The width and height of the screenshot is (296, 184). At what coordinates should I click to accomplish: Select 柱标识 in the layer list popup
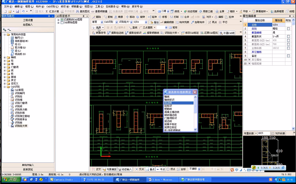pyautogui.click(x=168, y=106)
